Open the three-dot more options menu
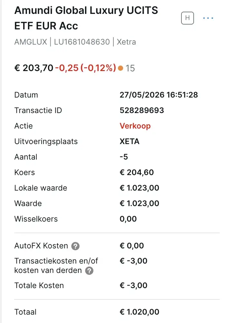The image size is (232, 323). click(208, 18)
